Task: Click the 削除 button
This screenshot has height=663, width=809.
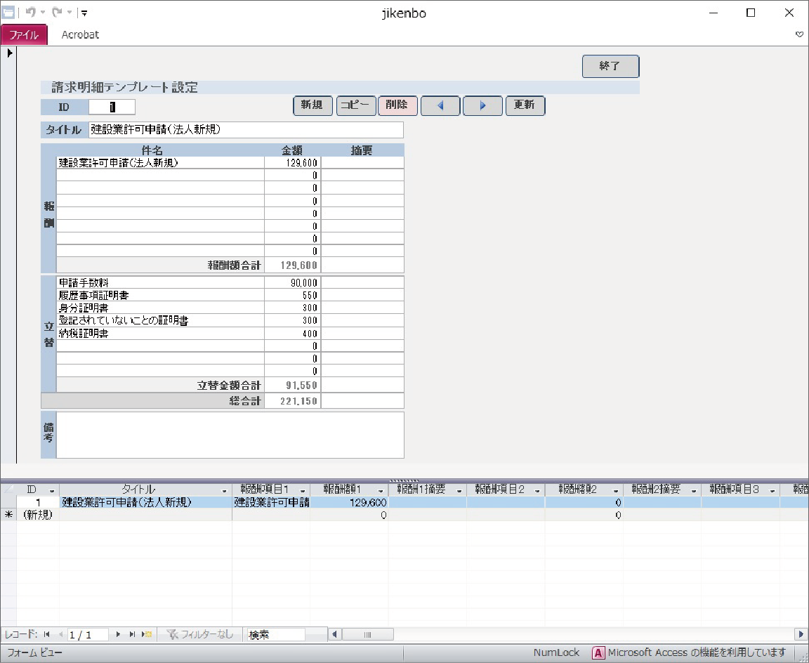Action: (x=397, y=105)
